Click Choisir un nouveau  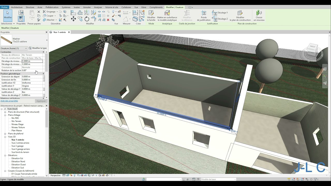point(259,16)
